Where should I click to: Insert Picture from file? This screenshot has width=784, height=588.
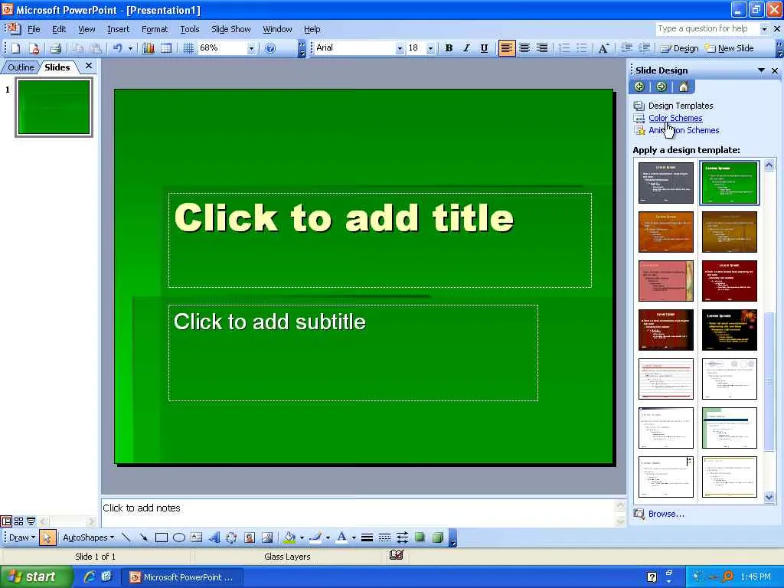pyautogui.click(x=267, y=537)
